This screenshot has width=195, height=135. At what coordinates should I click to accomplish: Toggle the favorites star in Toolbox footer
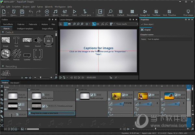click(x=30, y=78)
